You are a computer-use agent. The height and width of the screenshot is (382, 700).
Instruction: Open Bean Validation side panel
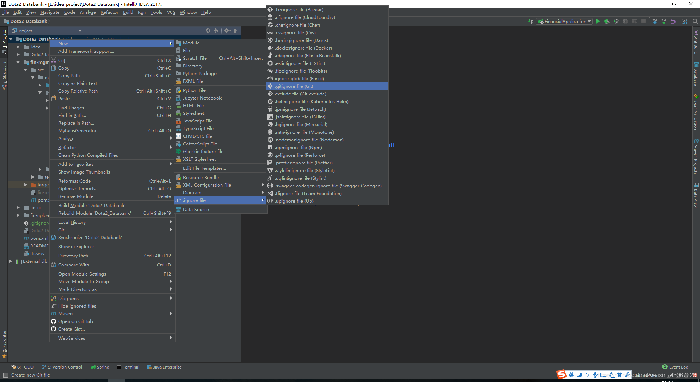pos(696,112)
